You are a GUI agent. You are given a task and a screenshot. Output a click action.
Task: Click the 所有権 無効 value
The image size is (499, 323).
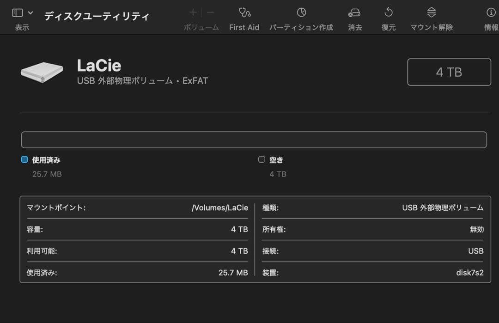pos(477,230)
